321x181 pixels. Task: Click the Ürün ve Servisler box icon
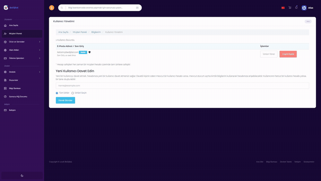5,42
